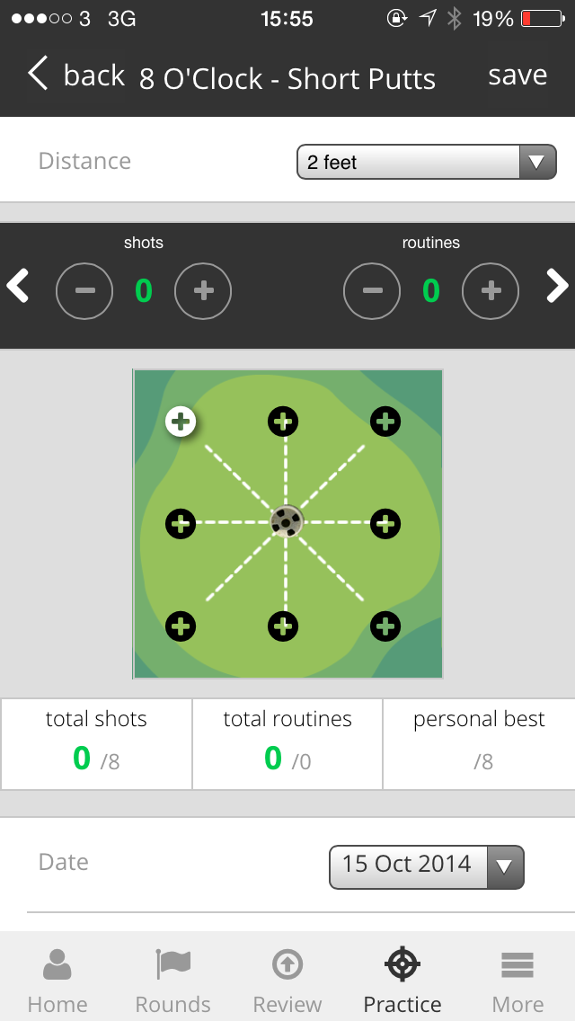Click the golf hole in the center
575x1021 pixels.
tap(286, 522)
